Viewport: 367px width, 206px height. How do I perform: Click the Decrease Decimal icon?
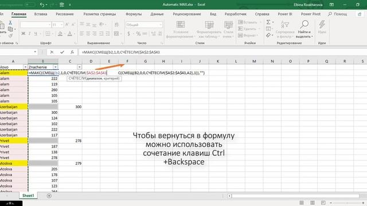click(x=160, y=34)
